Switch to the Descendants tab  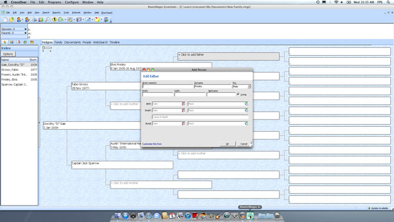[72, 42]
